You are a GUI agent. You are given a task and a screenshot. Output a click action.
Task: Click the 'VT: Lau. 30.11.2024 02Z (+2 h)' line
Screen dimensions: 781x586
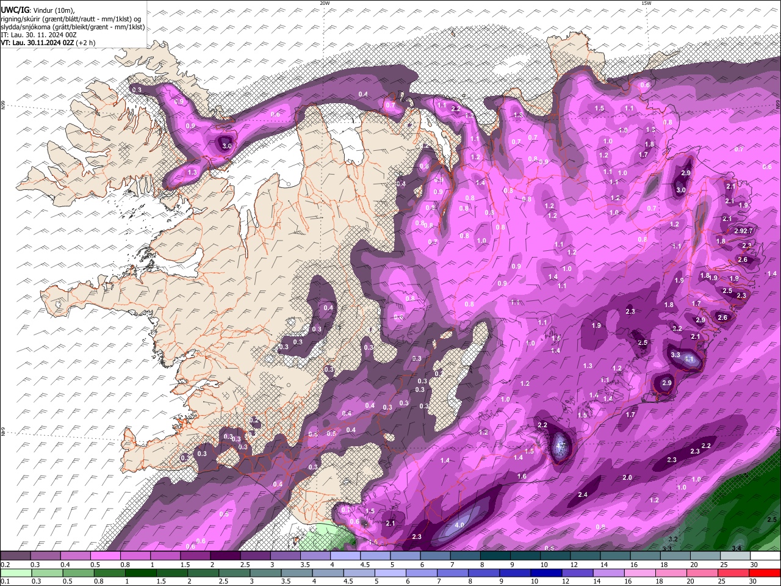[x=48, y=43]
